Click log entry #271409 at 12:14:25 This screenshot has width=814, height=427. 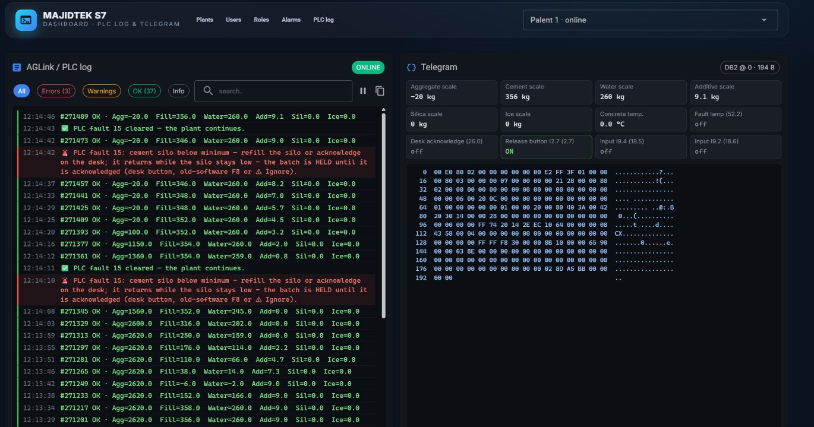(x=196, y=220)
